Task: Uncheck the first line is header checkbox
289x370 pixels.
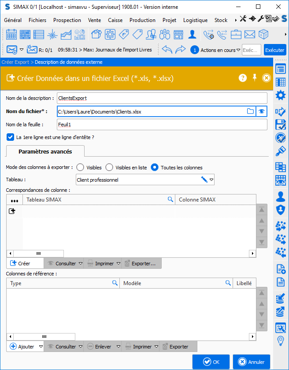Action: [11, 137]
